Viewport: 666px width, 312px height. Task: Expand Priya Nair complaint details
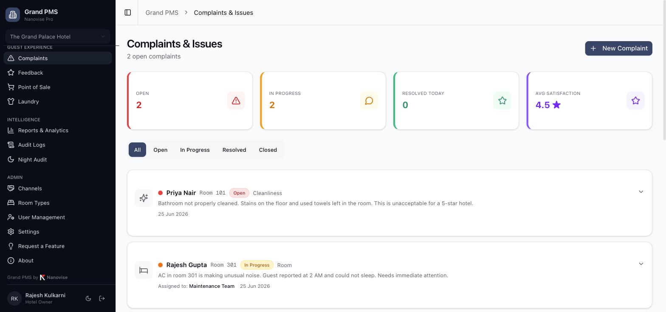[x=641, y=192]
